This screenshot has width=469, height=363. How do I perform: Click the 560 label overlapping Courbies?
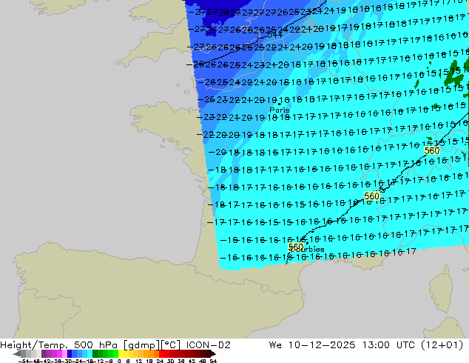pyautogui.click(x=296, y=247)
